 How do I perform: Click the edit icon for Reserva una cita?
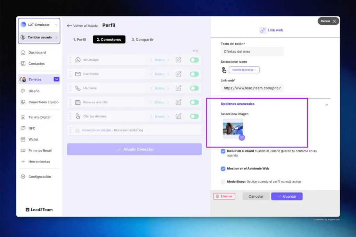(178, 102)
